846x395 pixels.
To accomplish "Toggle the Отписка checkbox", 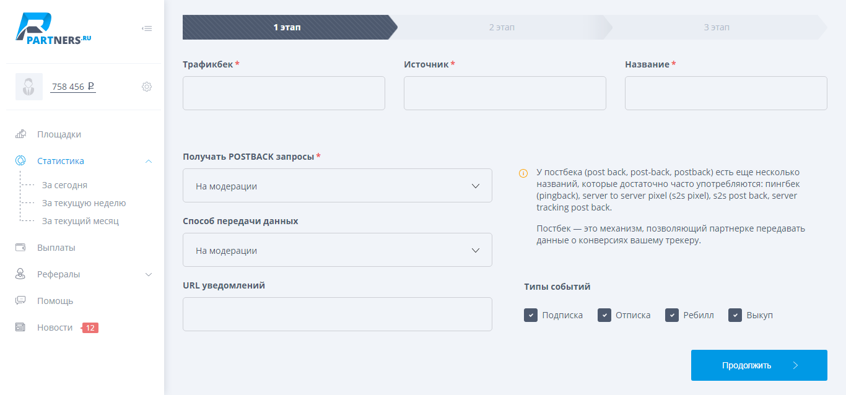I will [x=604, y=315].
